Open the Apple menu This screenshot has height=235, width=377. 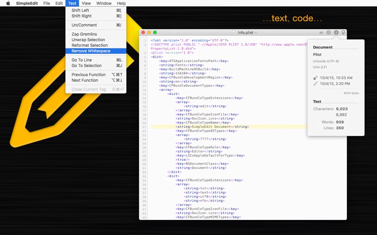(x=8, y=3)
